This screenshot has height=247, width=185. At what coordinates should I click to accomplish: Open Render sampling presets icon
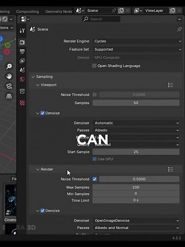click(170, 169)
